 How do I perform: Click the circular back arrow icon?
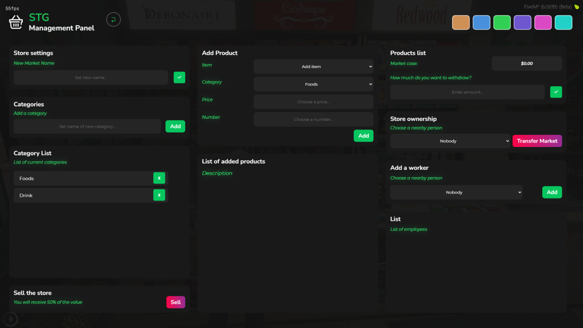(x=113, y=19)
